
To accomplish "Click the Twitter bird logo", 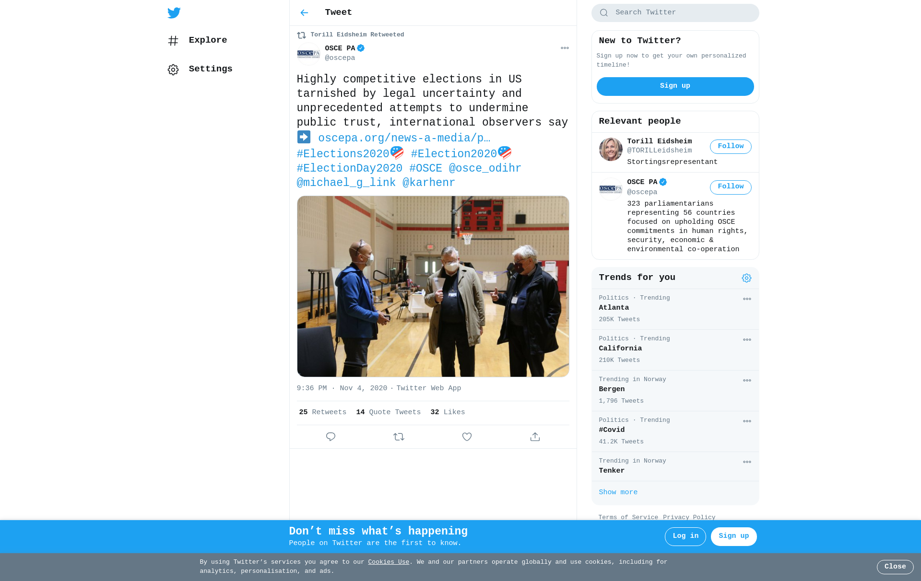I will click(174, 13).
